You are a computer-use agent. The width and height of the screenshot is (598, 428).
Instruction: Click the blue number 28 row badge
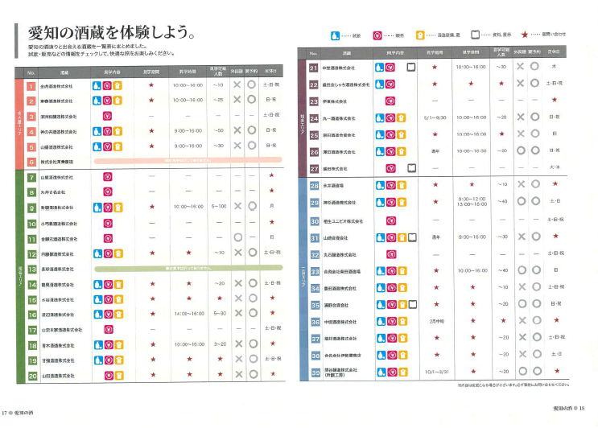point(314,186)
